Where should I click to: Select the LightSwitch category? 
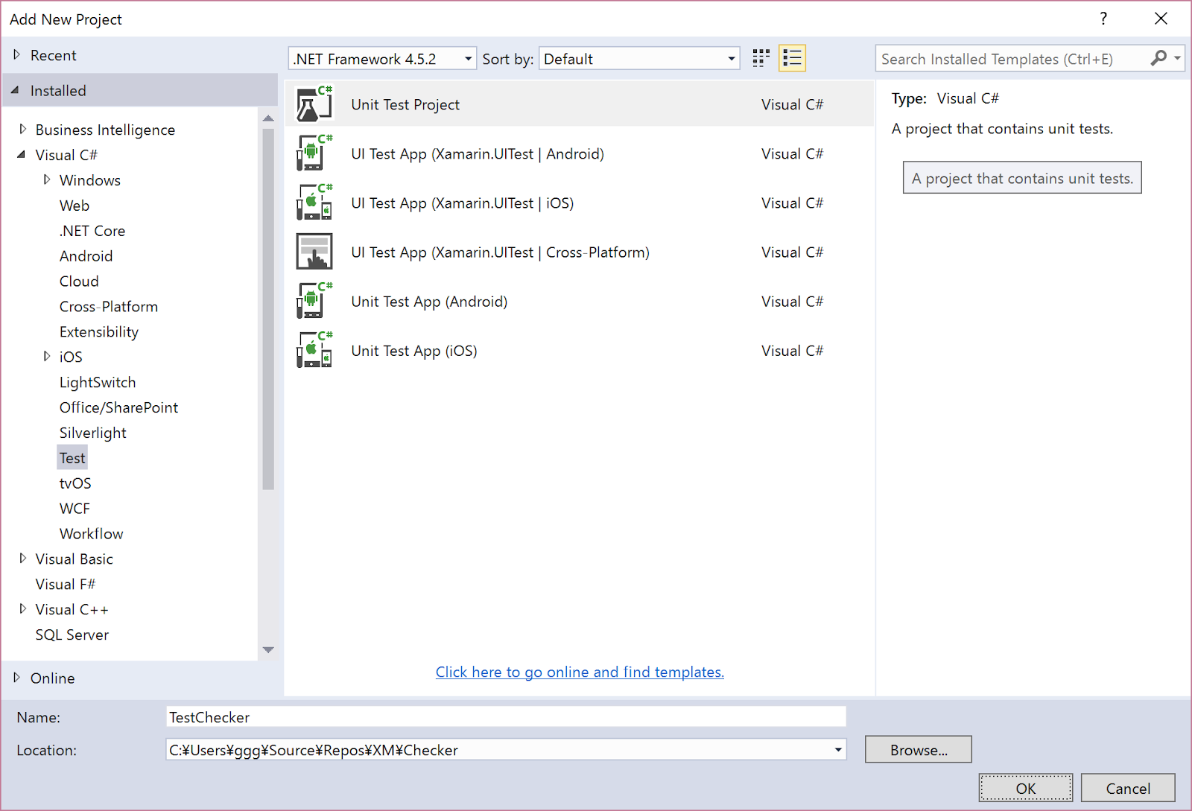(98, 383)
